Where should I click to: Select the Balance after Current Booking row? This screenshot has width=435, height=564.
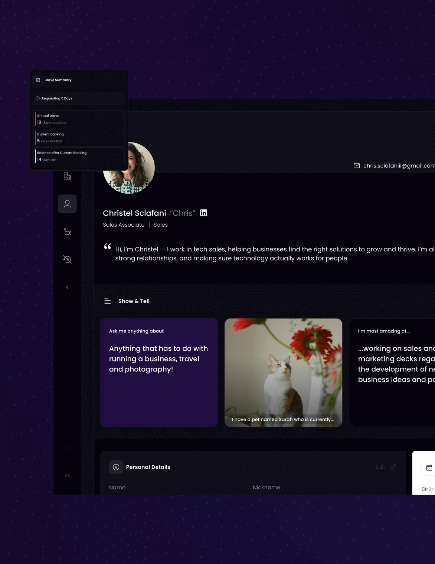point(79,156)
